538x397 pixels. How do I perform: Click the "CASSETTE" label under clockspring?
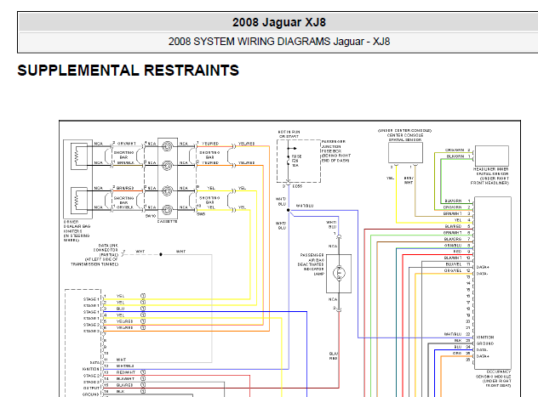168,222
